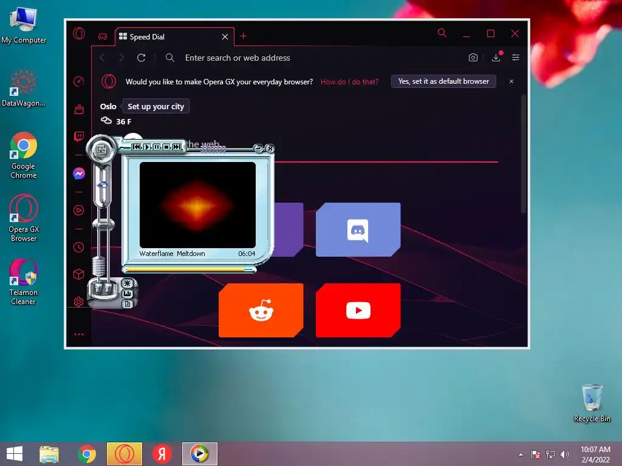Minimize the skinned media player
622x466 pixels.
258,149
